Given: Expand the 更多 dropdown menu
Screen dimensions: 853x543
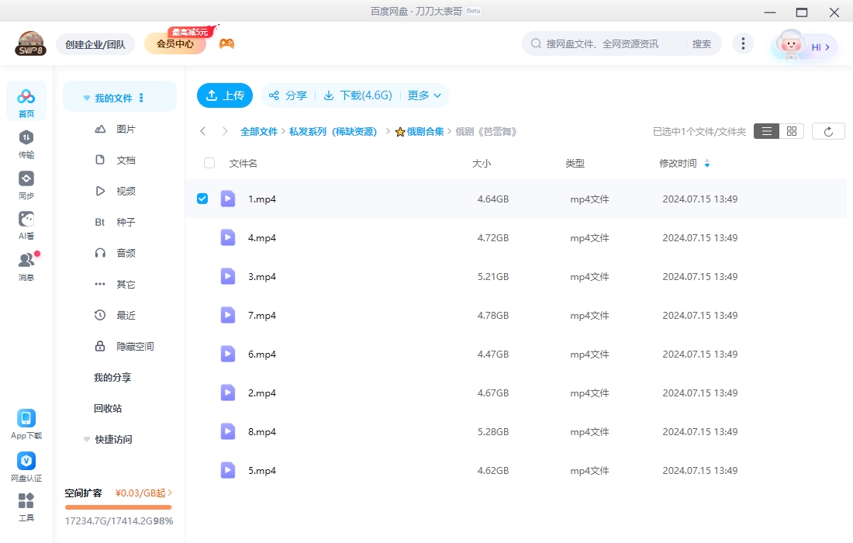Looking at the screenshot, I should [423, 95].
